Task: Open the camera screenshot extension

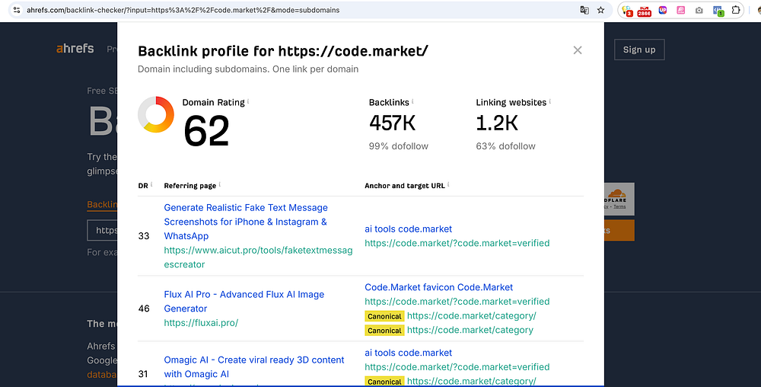Action: coord(699,11)
